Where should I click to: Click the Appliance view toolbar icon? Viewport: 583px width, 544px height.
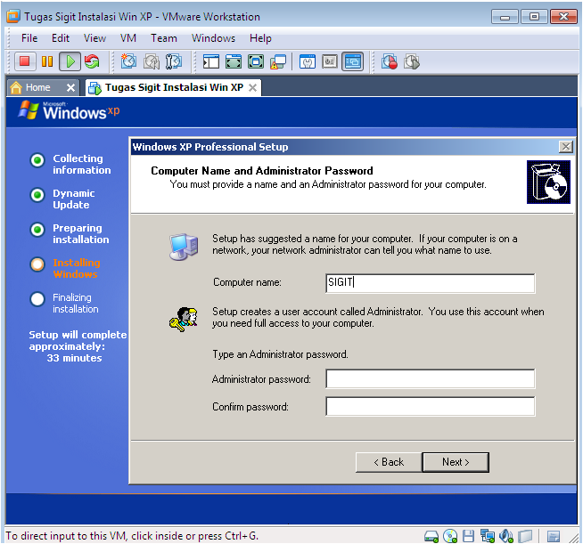(330, 61)
